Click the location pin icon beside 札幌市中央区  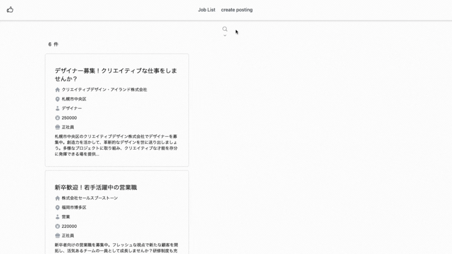(57, 99)
